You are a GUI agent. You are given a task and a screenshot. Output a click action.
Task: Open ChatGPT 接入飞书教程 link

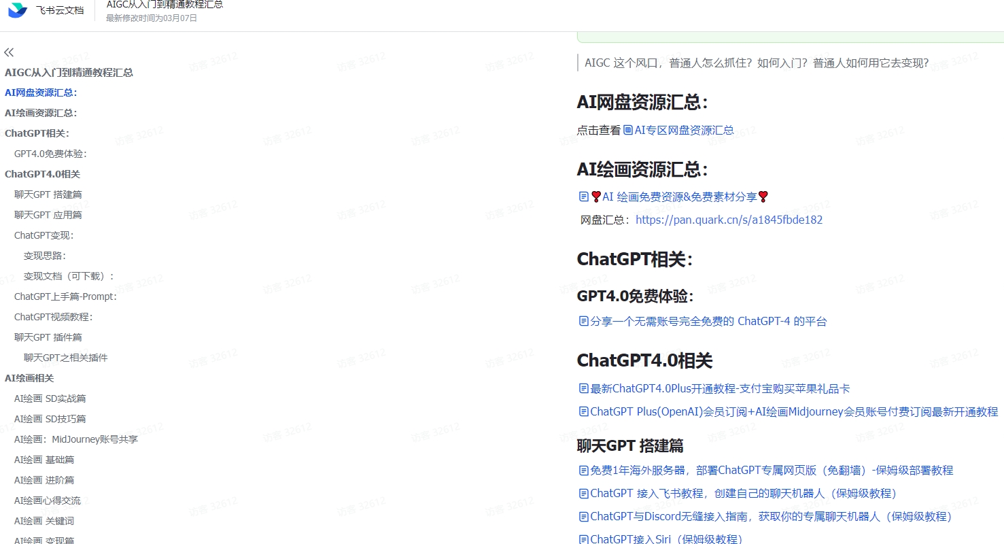pos(744,493)
